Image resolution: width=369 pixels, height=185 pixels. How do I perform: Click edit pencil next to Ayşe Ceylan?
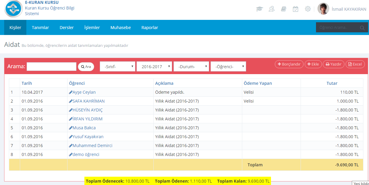coord(70,92)
